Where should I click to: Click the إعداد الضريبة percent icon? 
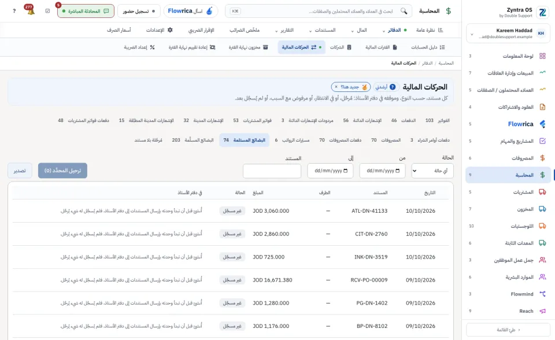click(x=153, y=47)
